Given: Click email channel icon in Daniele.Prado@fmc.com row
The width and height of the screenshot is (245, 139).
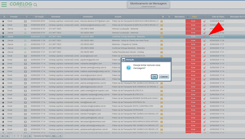Looking at the screenshot, I should click(25, 114).
